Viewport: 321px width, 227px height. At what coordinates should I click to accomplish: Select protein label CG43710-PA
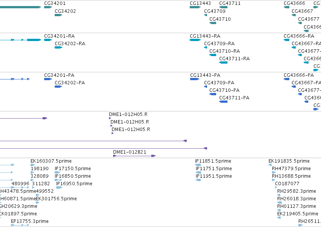tap(224, 90)
